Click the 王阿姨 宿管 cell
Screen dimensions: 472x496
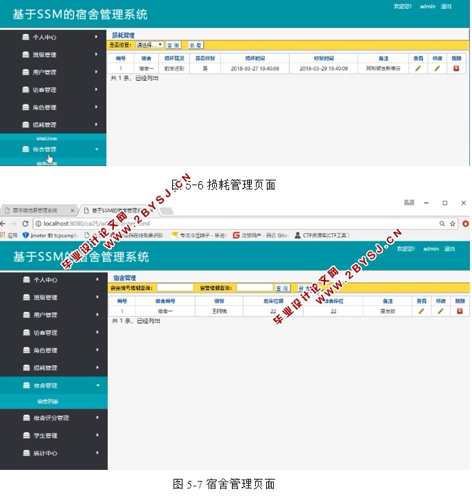click(x=220, y=311)
